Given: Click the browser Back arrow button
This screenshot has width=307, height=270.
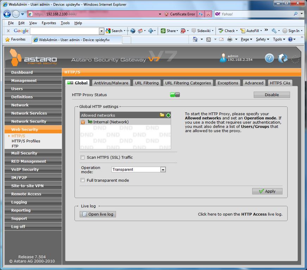Looking at the screenshot, I should coord(7,14).
